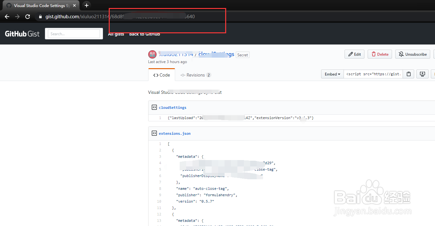Close the Visual Studio Code Settings tab

click(74, 6)
